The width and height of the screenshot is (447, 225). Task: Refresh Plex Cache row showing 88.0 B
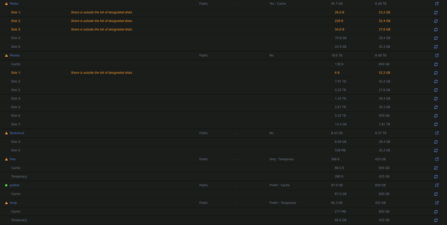435,168
